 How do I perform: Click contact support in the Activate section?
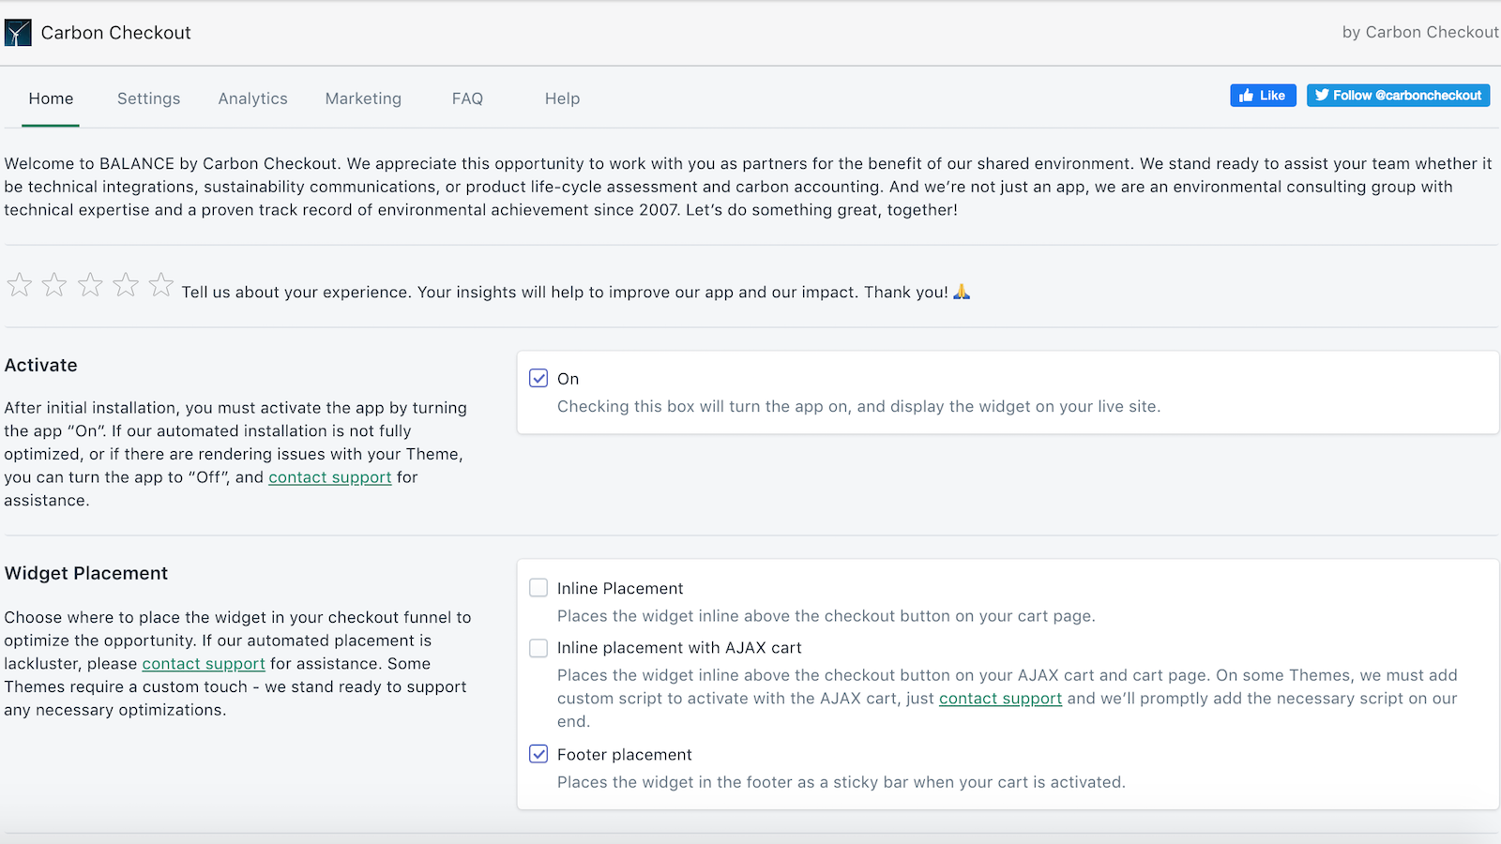click(x=330, y=477)
